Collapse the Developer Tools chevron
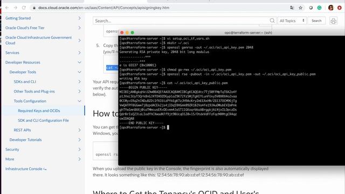The image size is (345, 194). click(79, 72)
